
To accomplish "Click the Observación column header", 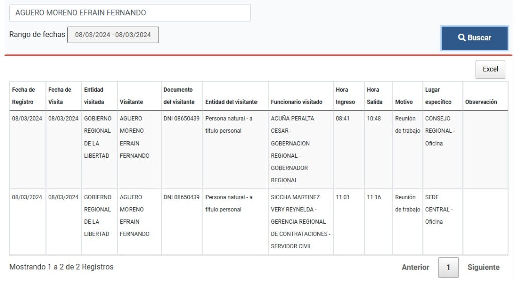I will pos(481,102).
